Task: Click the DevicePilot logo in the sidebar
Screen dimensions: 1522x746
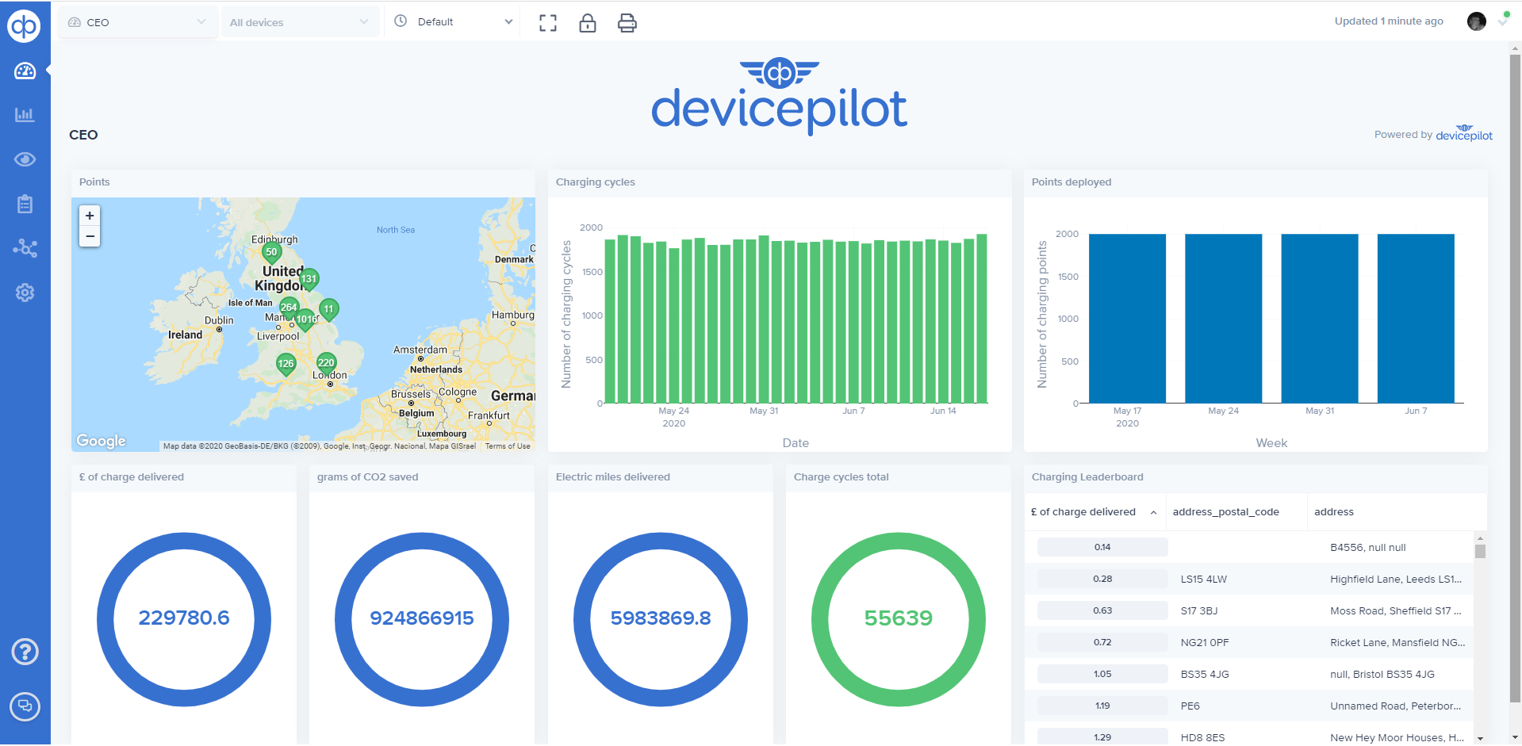Action: pos(24,25)
